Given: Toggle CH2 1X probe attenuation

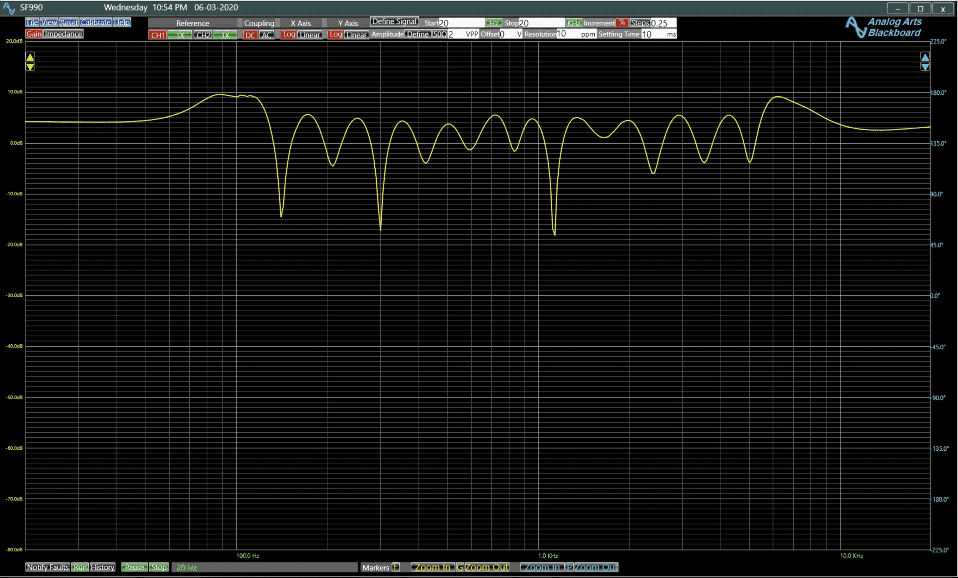Looking at the screenshot, I should 225,35.
